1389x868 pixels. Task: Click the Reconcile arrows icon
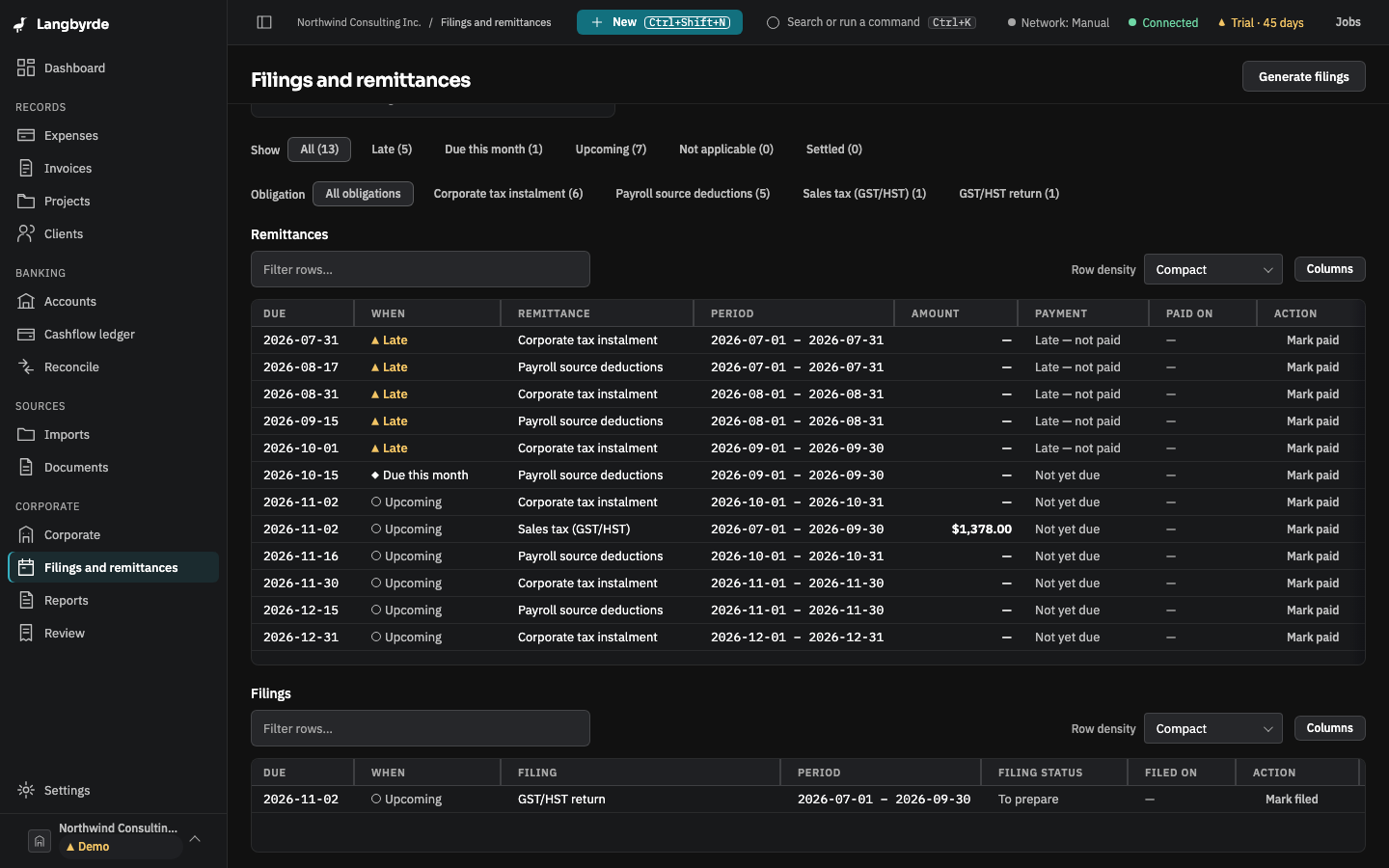pos(26,366)
